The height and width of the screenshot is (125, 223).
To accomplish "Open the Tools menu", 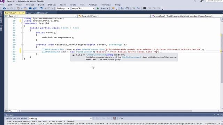I will (x=73, y=5).
